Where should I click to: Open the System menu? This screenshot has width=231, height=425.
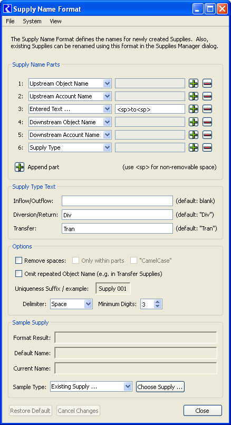pyautogui.click(x=32, y=21)
